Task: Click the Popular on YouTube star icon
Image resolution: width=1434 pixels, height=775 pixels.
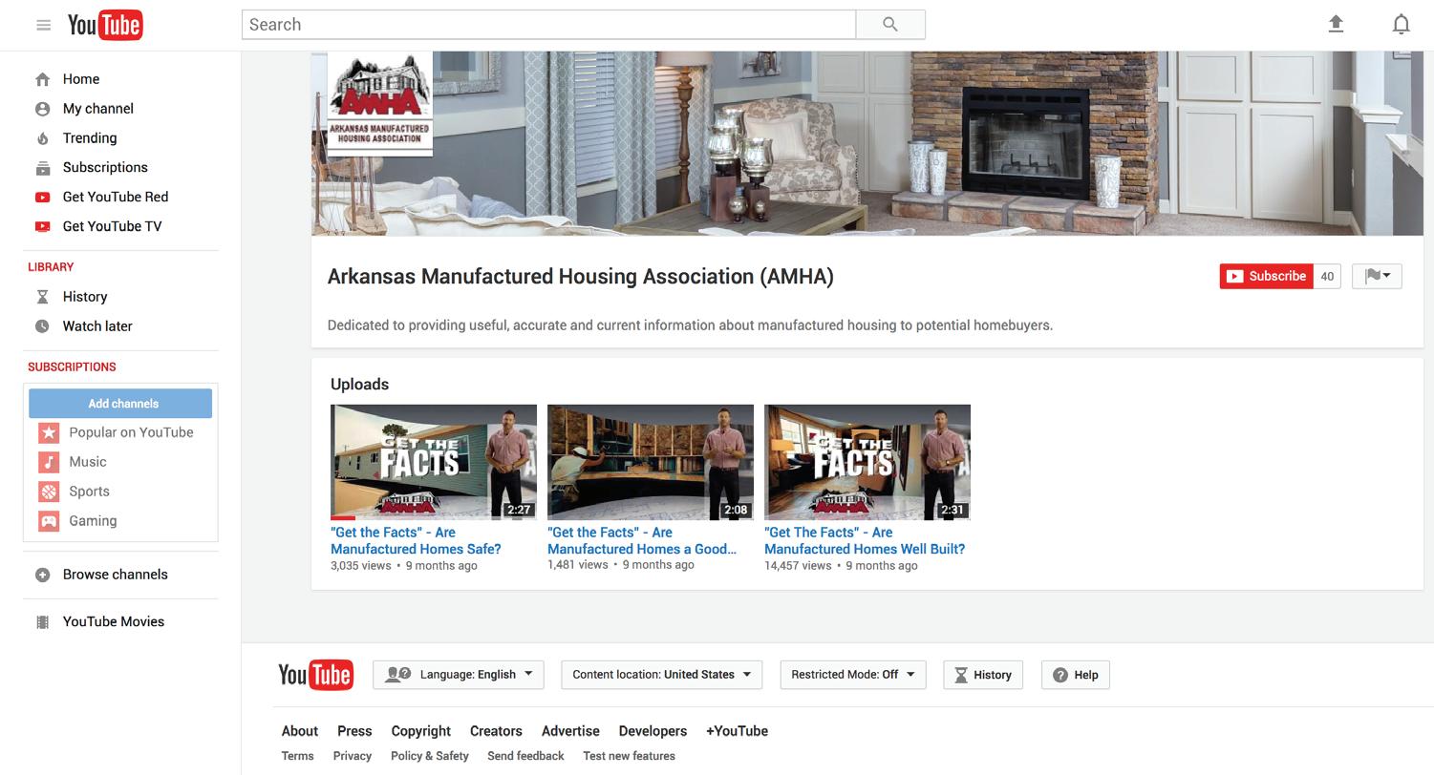Action: [49, 432]
